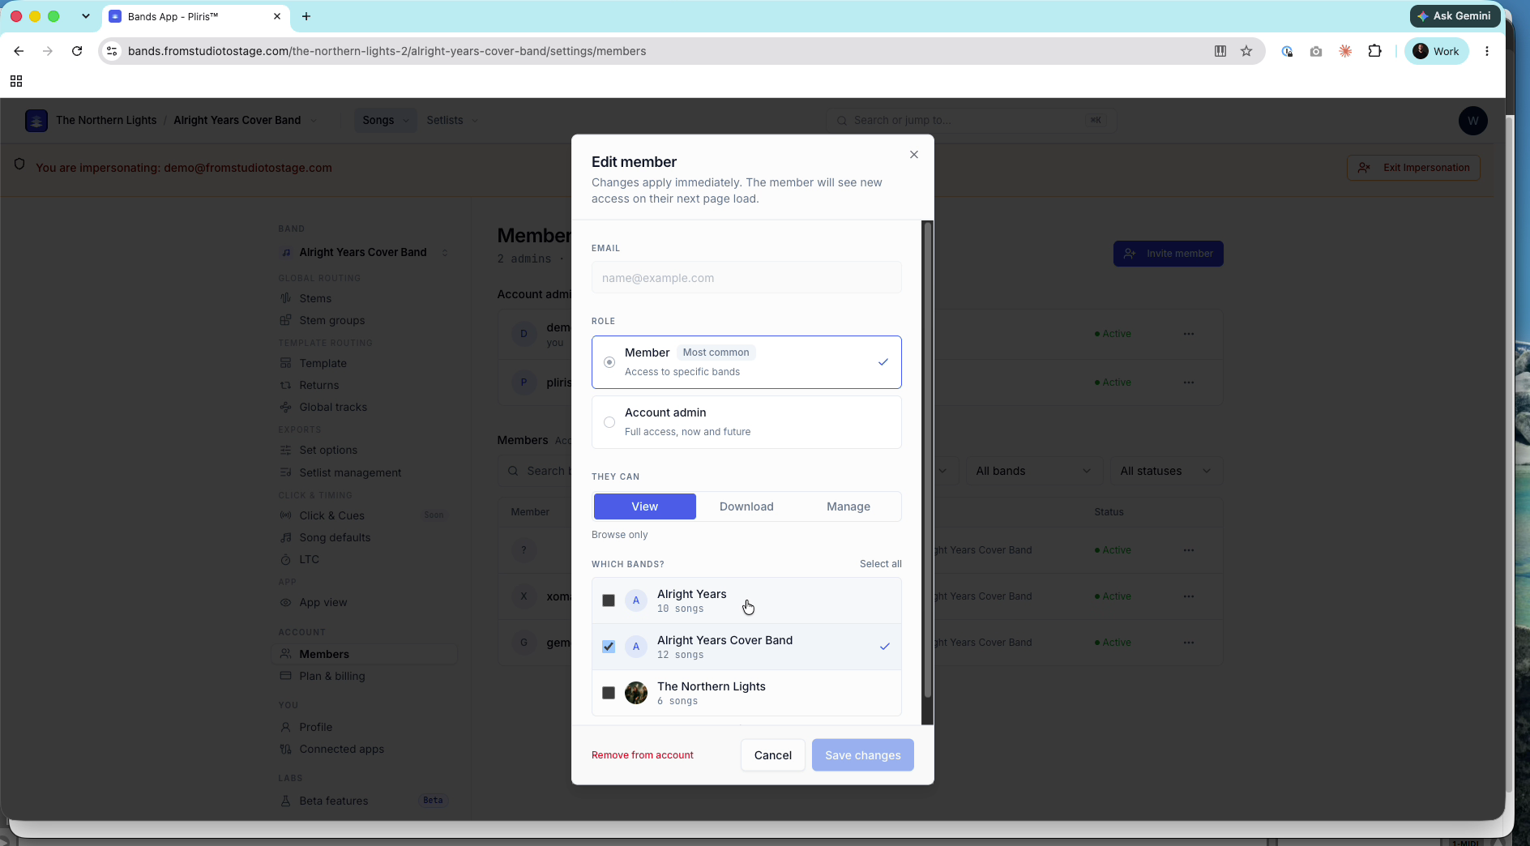Viewport: 1530px width, 846px height.
Task: Open App view settings
Action: [323, 602]
